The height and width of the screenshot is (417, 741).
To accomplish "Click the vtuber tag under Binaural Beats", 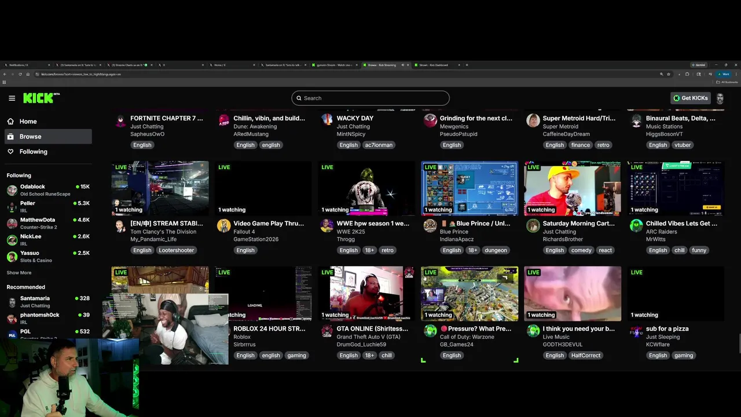I will click(683, 145).
